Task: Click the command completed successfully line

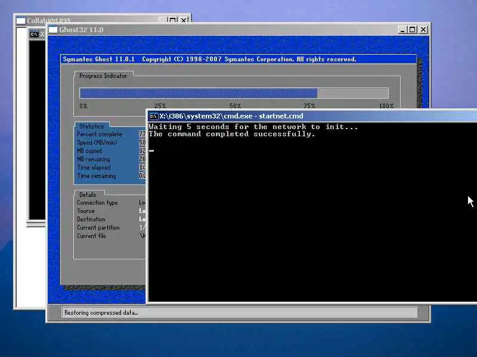Action: (232, 134)
